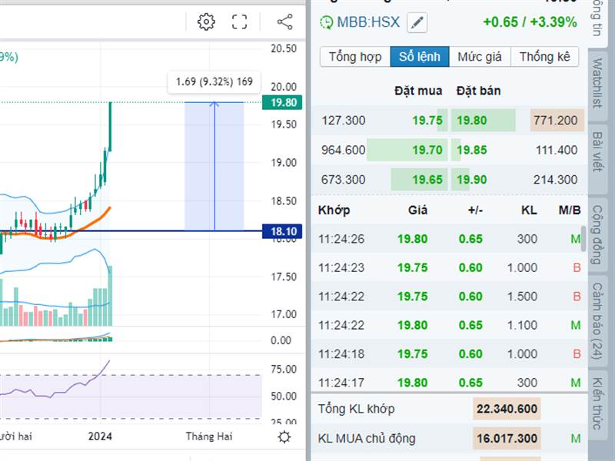Click the pencil edit button next to MBB:HSX
The width and height of the screenshot is (615, 461).
(417, 22)
